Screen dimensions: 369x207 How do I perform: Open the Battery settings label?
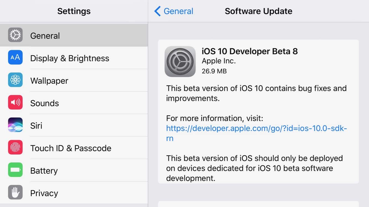coord(44,171)
